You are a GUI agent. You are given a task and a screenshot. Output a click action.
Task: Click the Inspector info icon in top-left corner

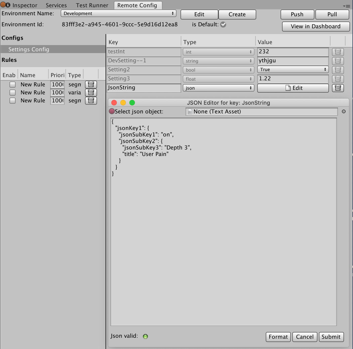point(8,5)
